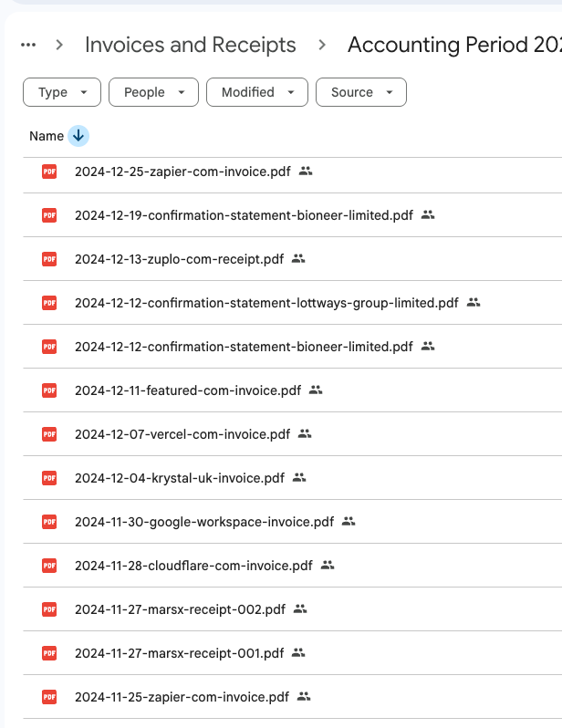Click the Name column header

[x=47, y=136]
